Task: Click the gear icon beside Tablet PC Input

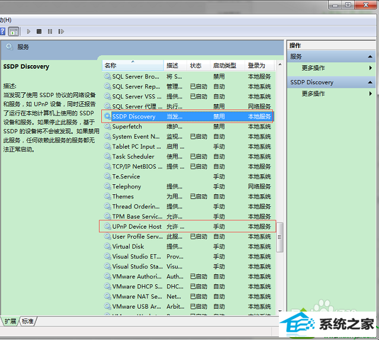Action: (x=107, y=146)
